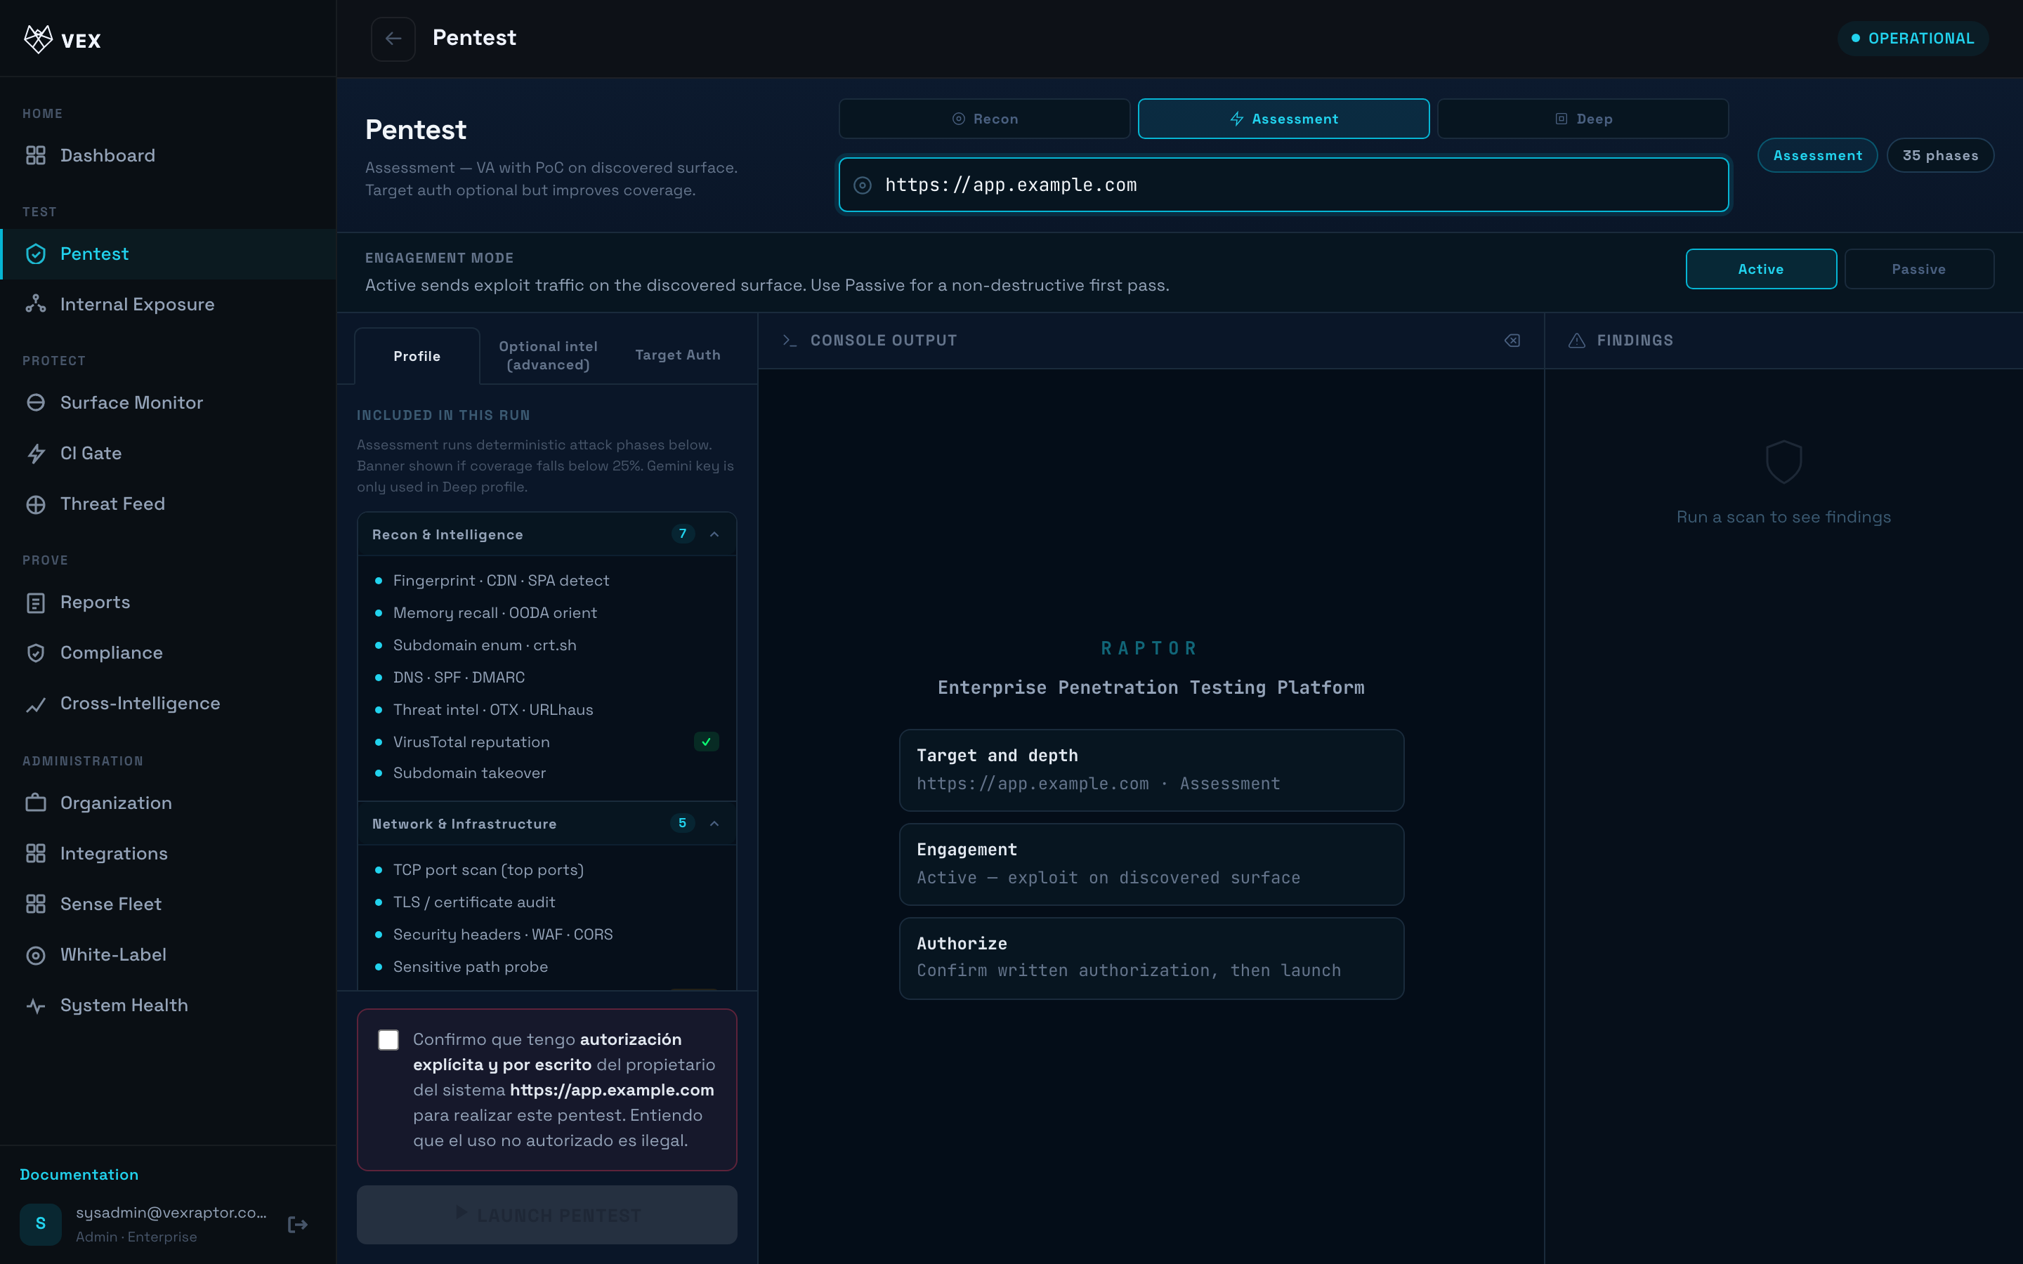Switch engagement mode to Passive
Viewport: 2023px width, 1264px height.
(x=1918, y=269)
